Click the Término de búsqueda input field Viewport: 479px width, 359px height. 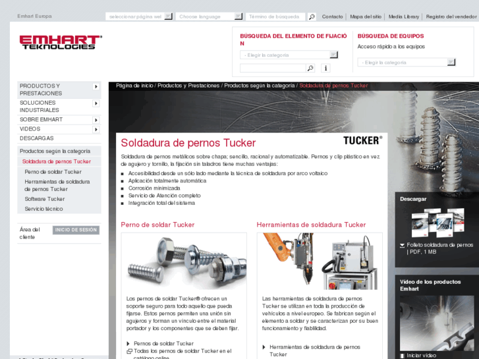[275, 16]
